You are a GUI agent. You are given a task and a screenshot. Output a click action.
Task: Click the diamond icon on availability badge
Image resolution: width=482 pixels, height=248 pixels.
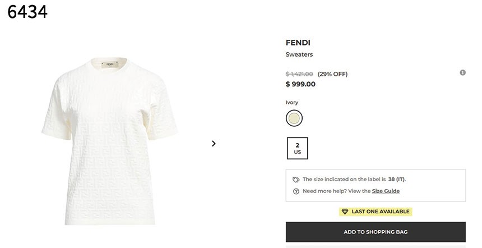coord(345,212)
